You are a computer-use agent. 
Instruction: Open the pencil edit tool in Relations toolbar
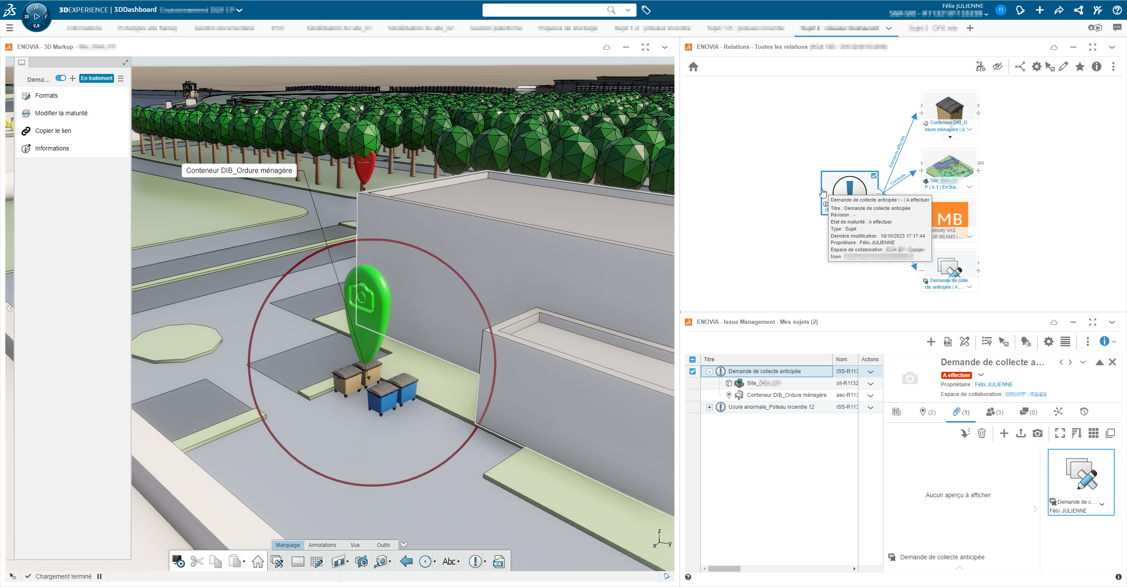click(1063, 66)
